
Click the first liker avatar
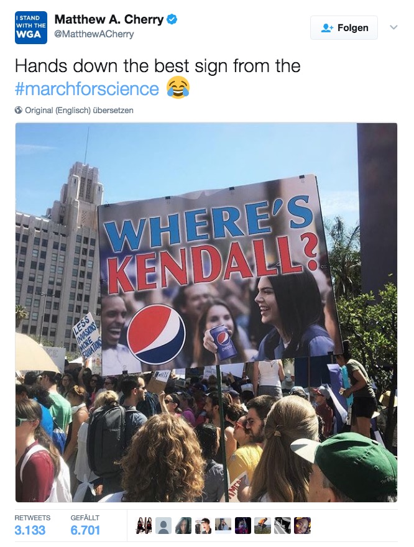[144, 526]
